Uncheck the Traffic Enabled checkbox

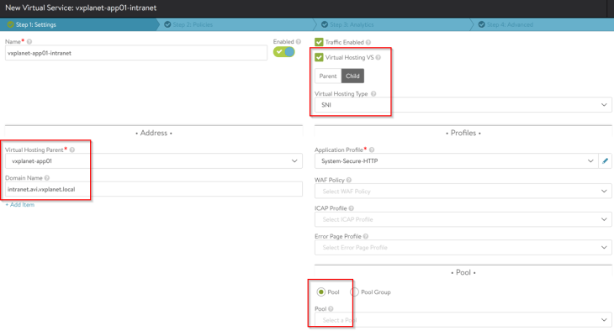[319, 42]
